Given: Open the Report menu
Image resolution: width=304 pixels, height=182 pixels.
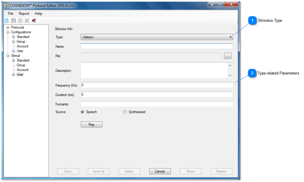Looking at the screenshot, I should click(x=24, y=14).
